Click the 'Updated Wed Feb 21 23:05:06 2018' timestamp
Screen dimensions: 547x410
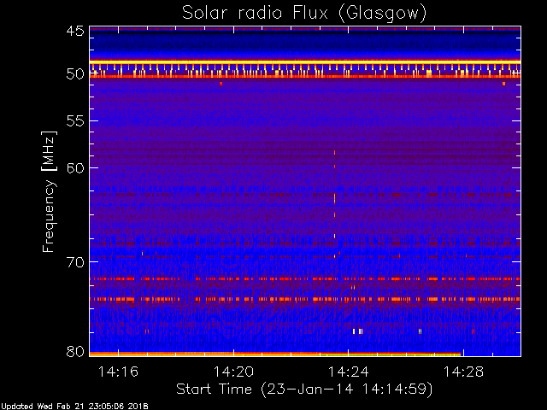pyautogui.click(x=74, y=407)
